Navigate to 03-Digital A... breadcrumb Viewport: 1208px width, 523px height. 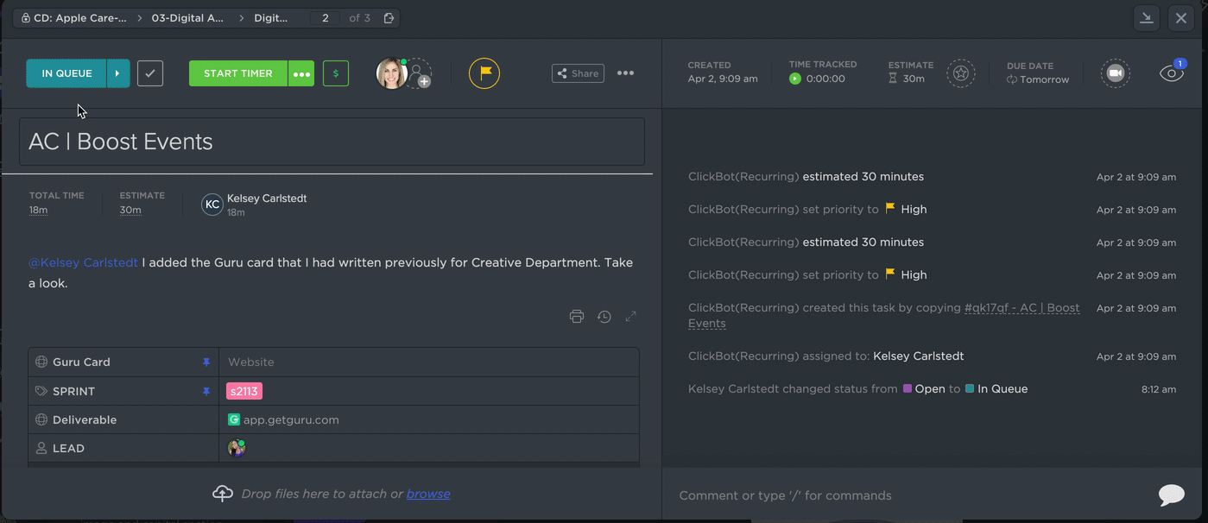187,18
